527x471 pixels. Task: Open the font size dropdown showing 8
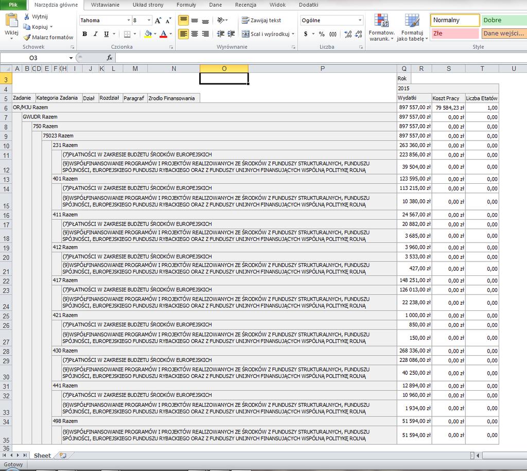coord(149,21)
